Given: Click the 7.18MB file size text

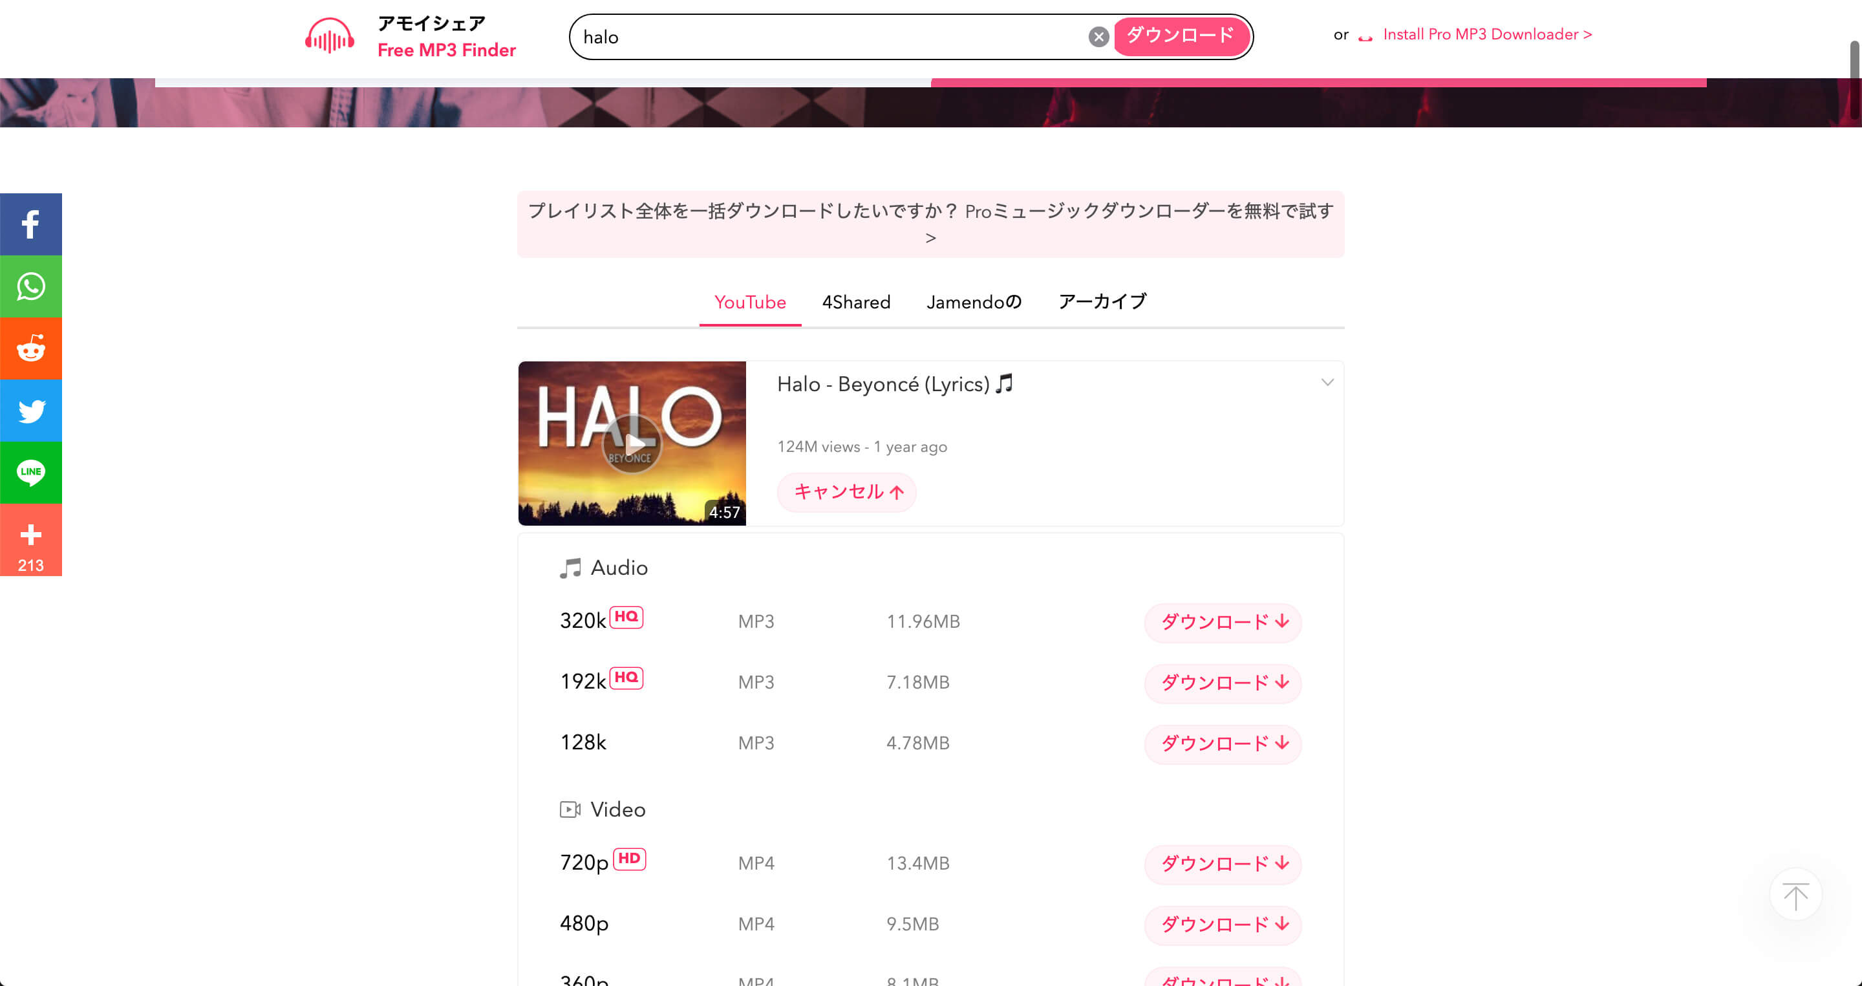Looking at the screenshot, I should [x=918, y=682].
